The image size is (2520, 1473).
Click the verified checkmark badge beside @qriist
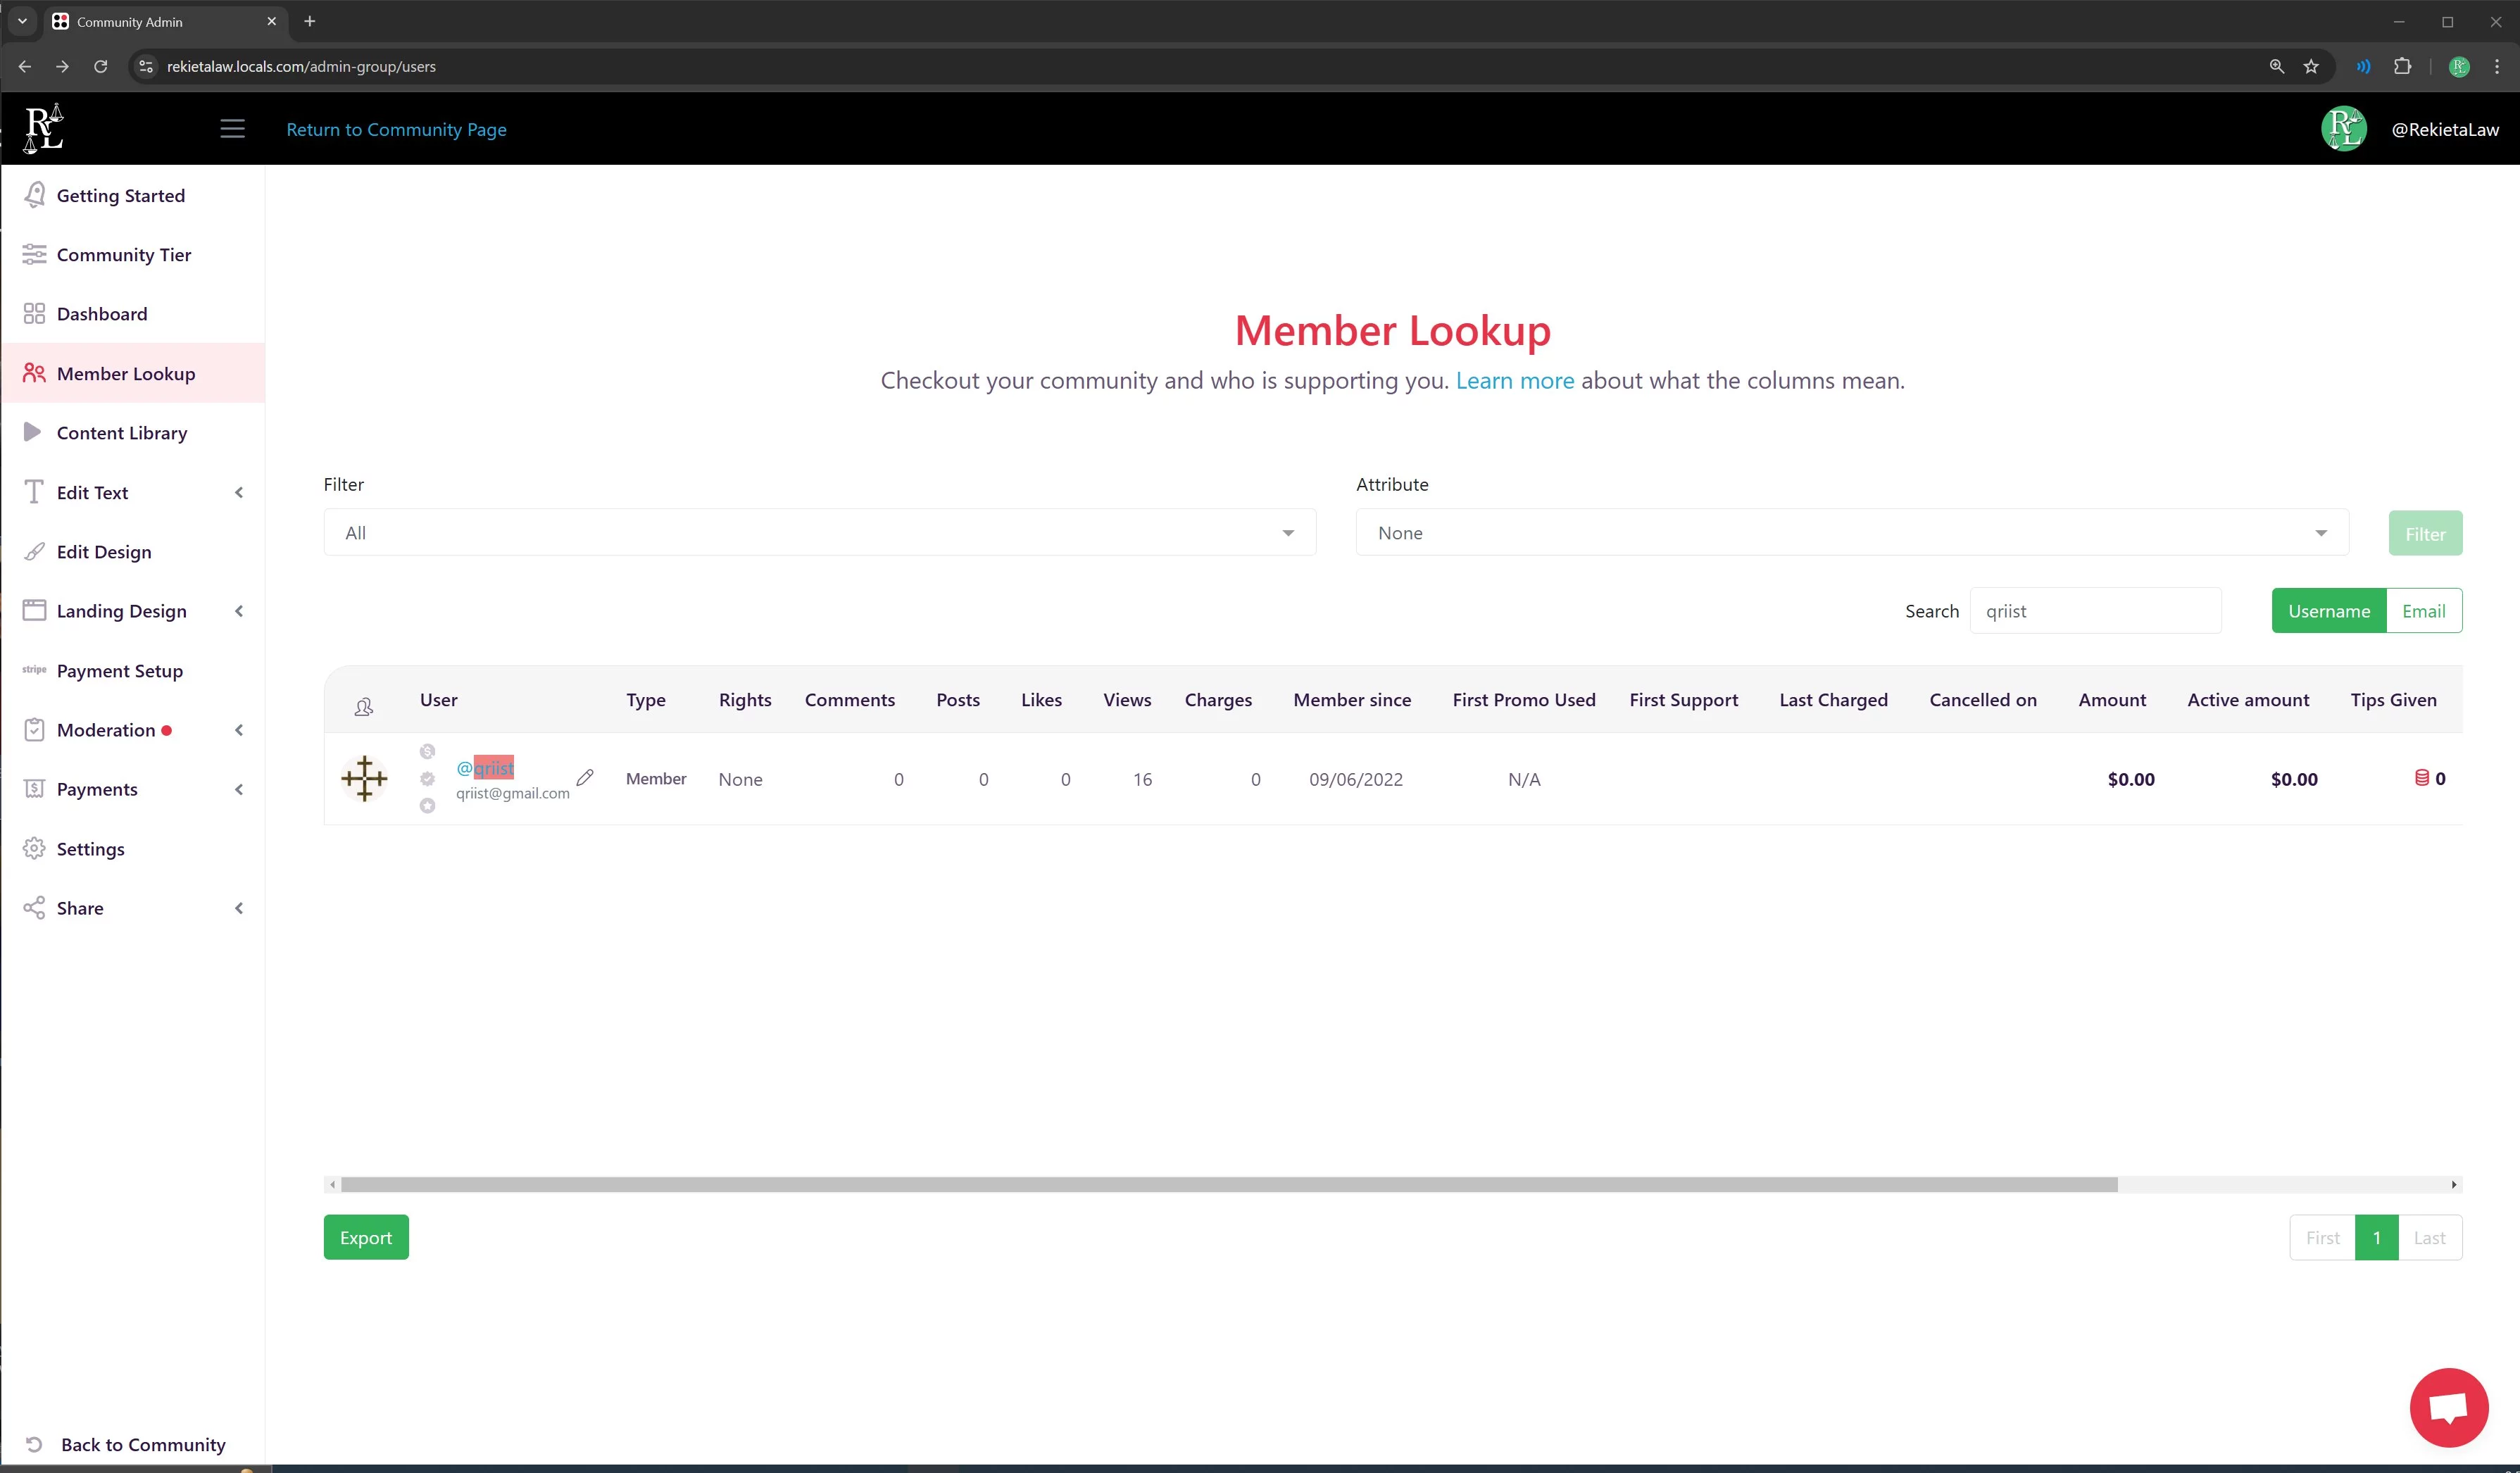[427, 779]
